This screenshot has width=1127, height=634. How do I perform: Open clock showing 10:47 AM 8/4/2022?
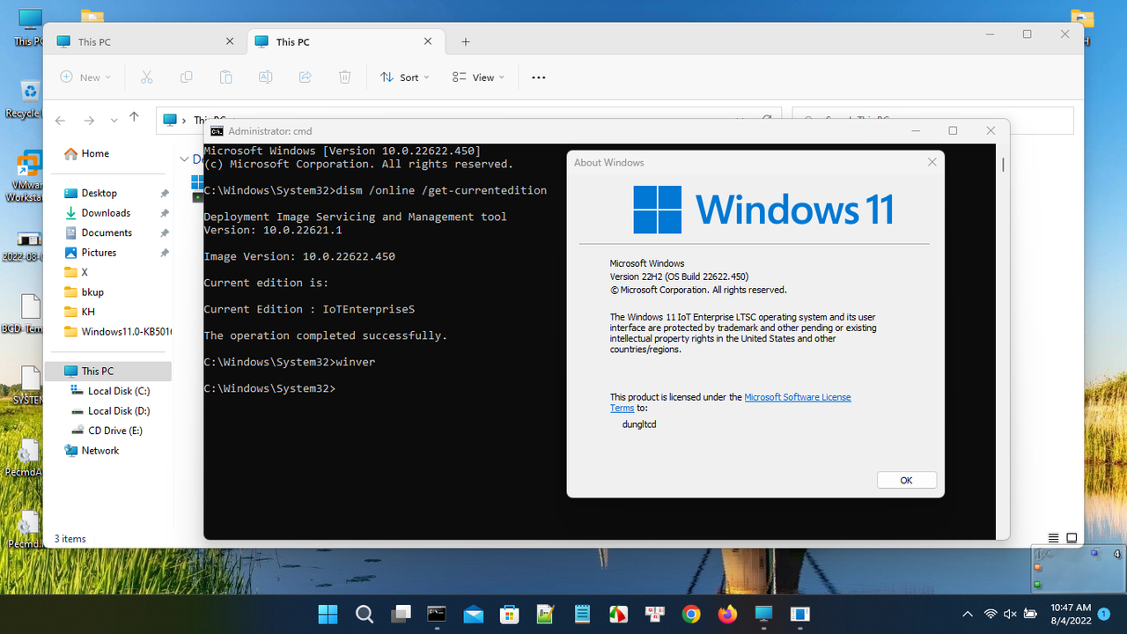(x=1071, y=614)
